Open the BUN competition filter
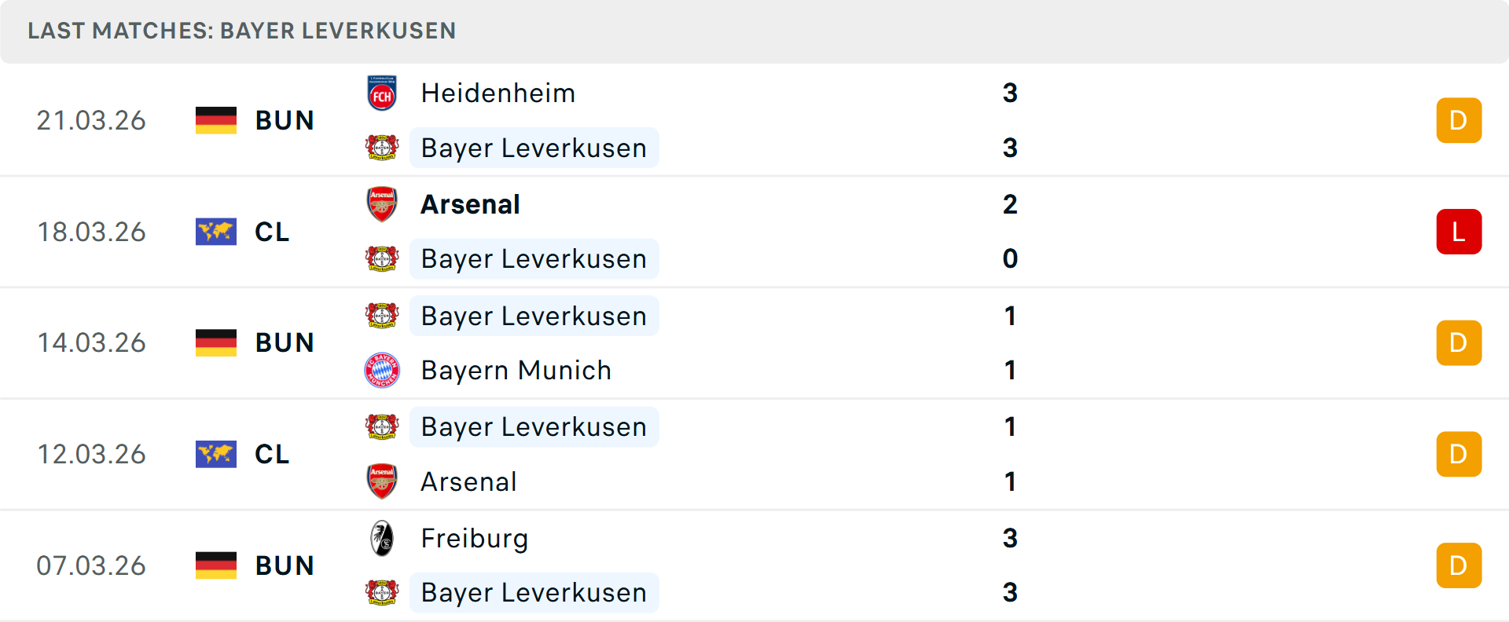Viewport: 1509px width, 622px height. click(285, 120)
